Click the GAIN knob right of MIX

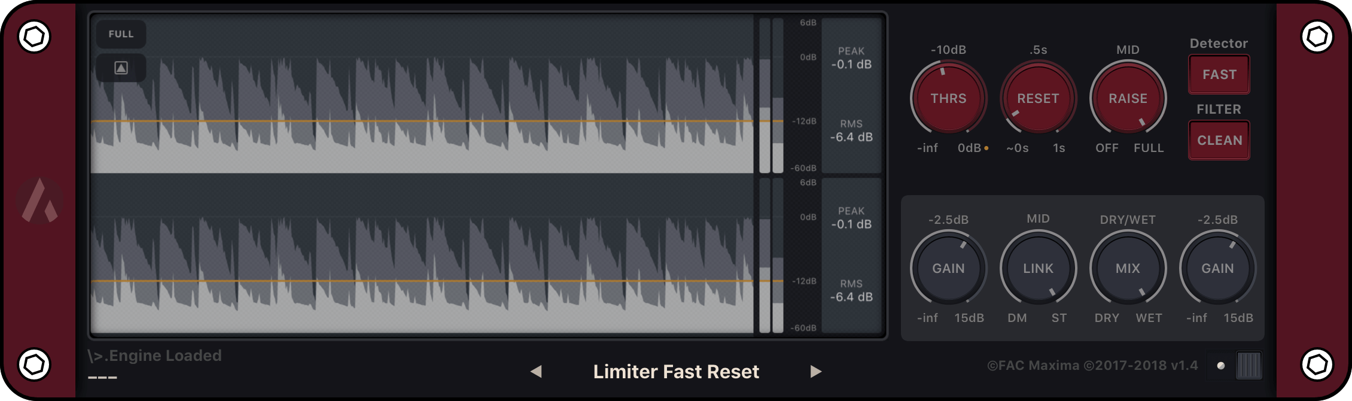(1217, 268)
